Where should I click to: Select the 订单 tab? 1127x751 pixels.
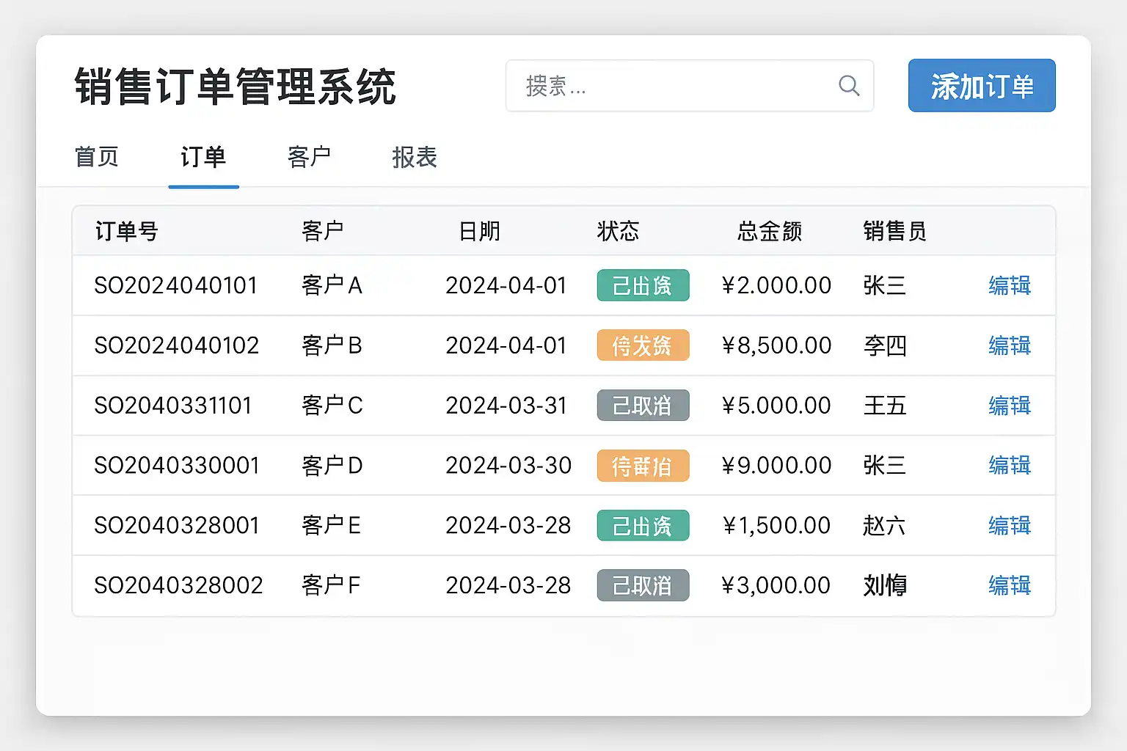(x=203, y=157)
